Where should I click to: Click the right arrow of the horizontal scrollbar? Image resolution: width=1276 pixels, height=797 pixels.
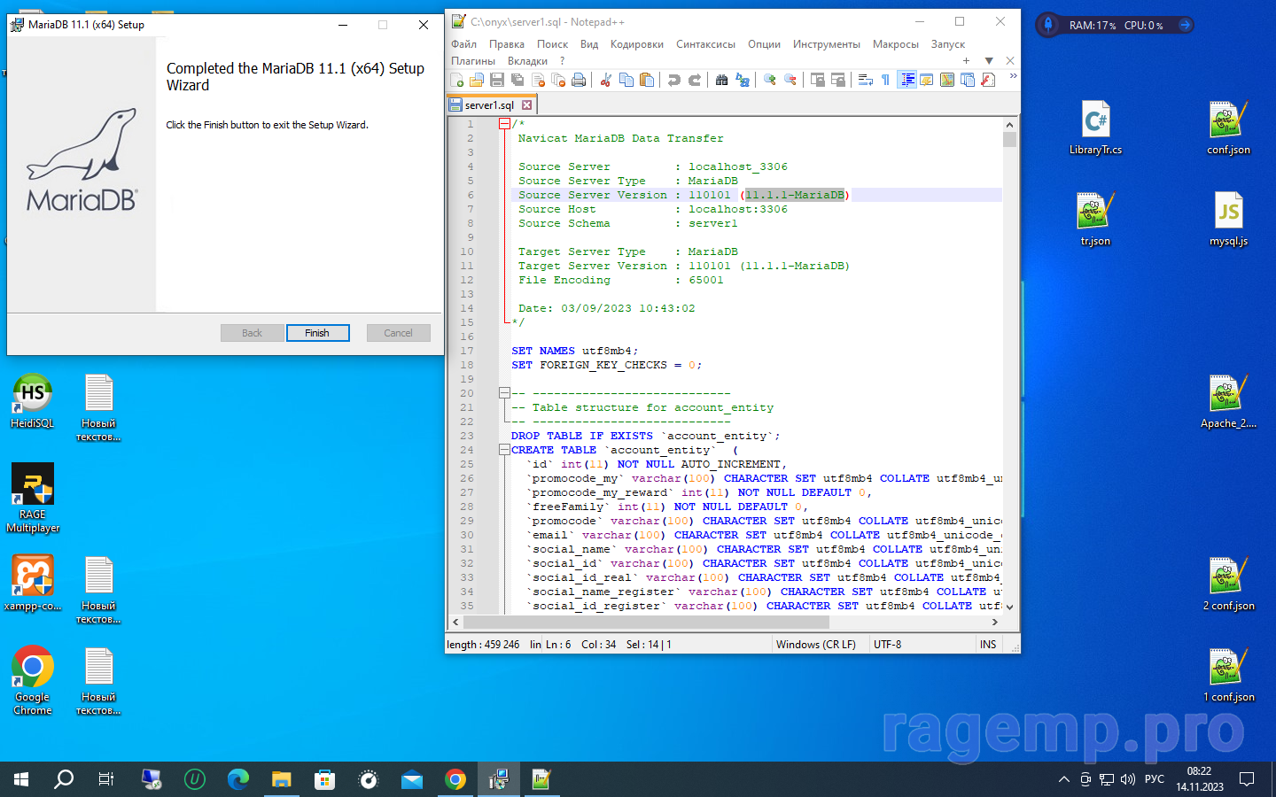(x=995, y=622)
